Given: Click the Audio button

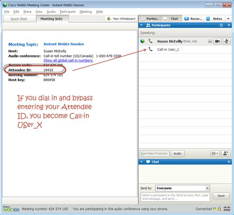Looking at the screenshot, I should [177, 154].
